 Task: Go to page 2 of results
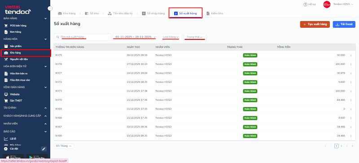(341, 146)
